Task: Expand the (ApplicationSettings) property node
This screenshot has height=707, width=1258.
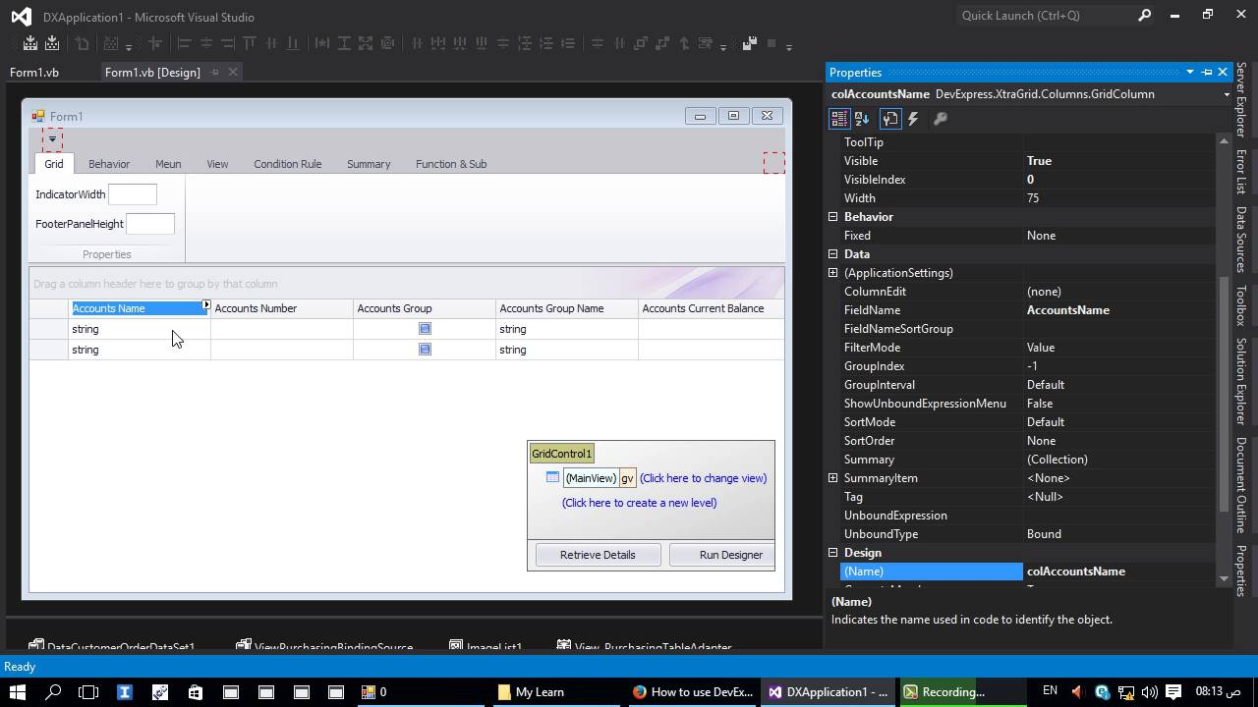Action: (833, 273)
